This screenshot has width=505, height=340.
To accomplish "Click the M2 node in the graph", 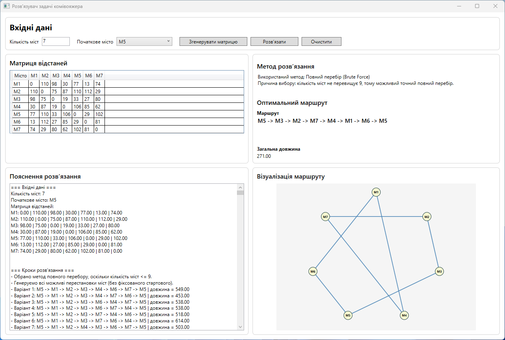I will 427,217.
